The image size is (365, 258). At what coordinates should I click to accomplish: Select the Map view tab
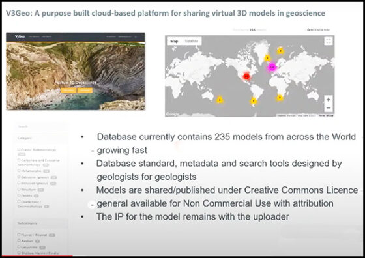pyautogui.click(x=174, y=41)
